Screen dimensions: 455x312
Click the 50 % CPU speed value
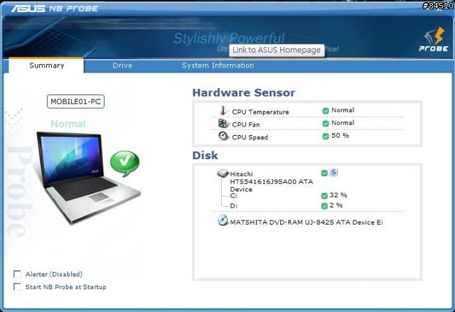pyautogui.click(x=340, y=136)
